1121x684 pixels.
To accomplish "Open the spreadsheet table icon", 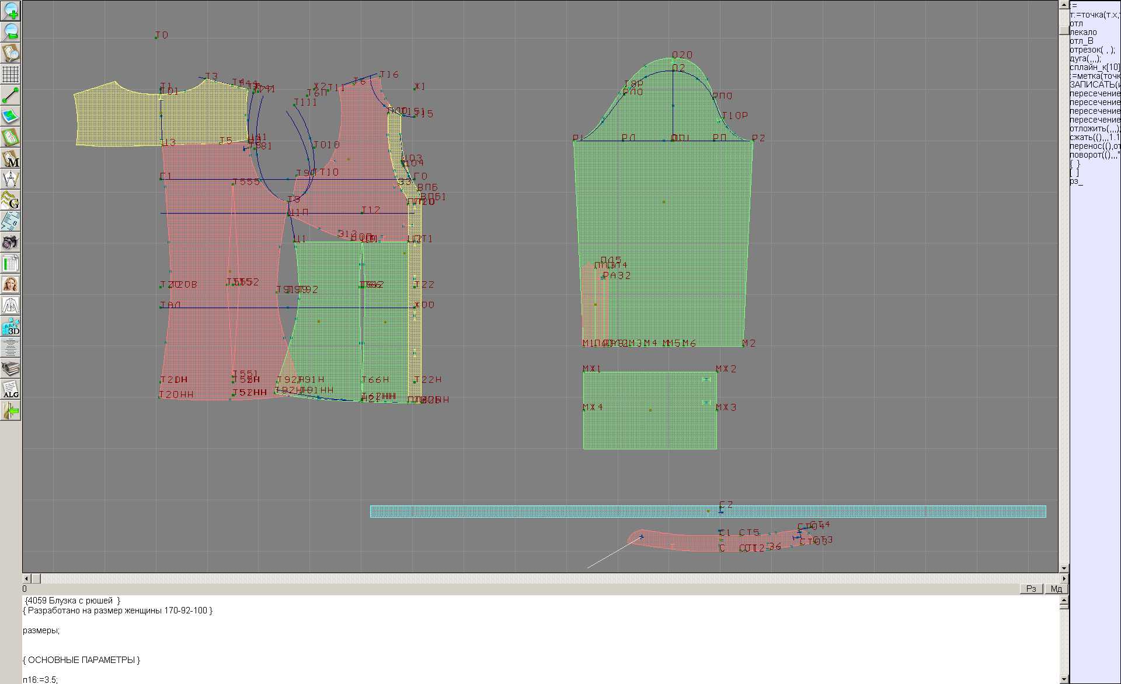I will [x=11, y=263].
